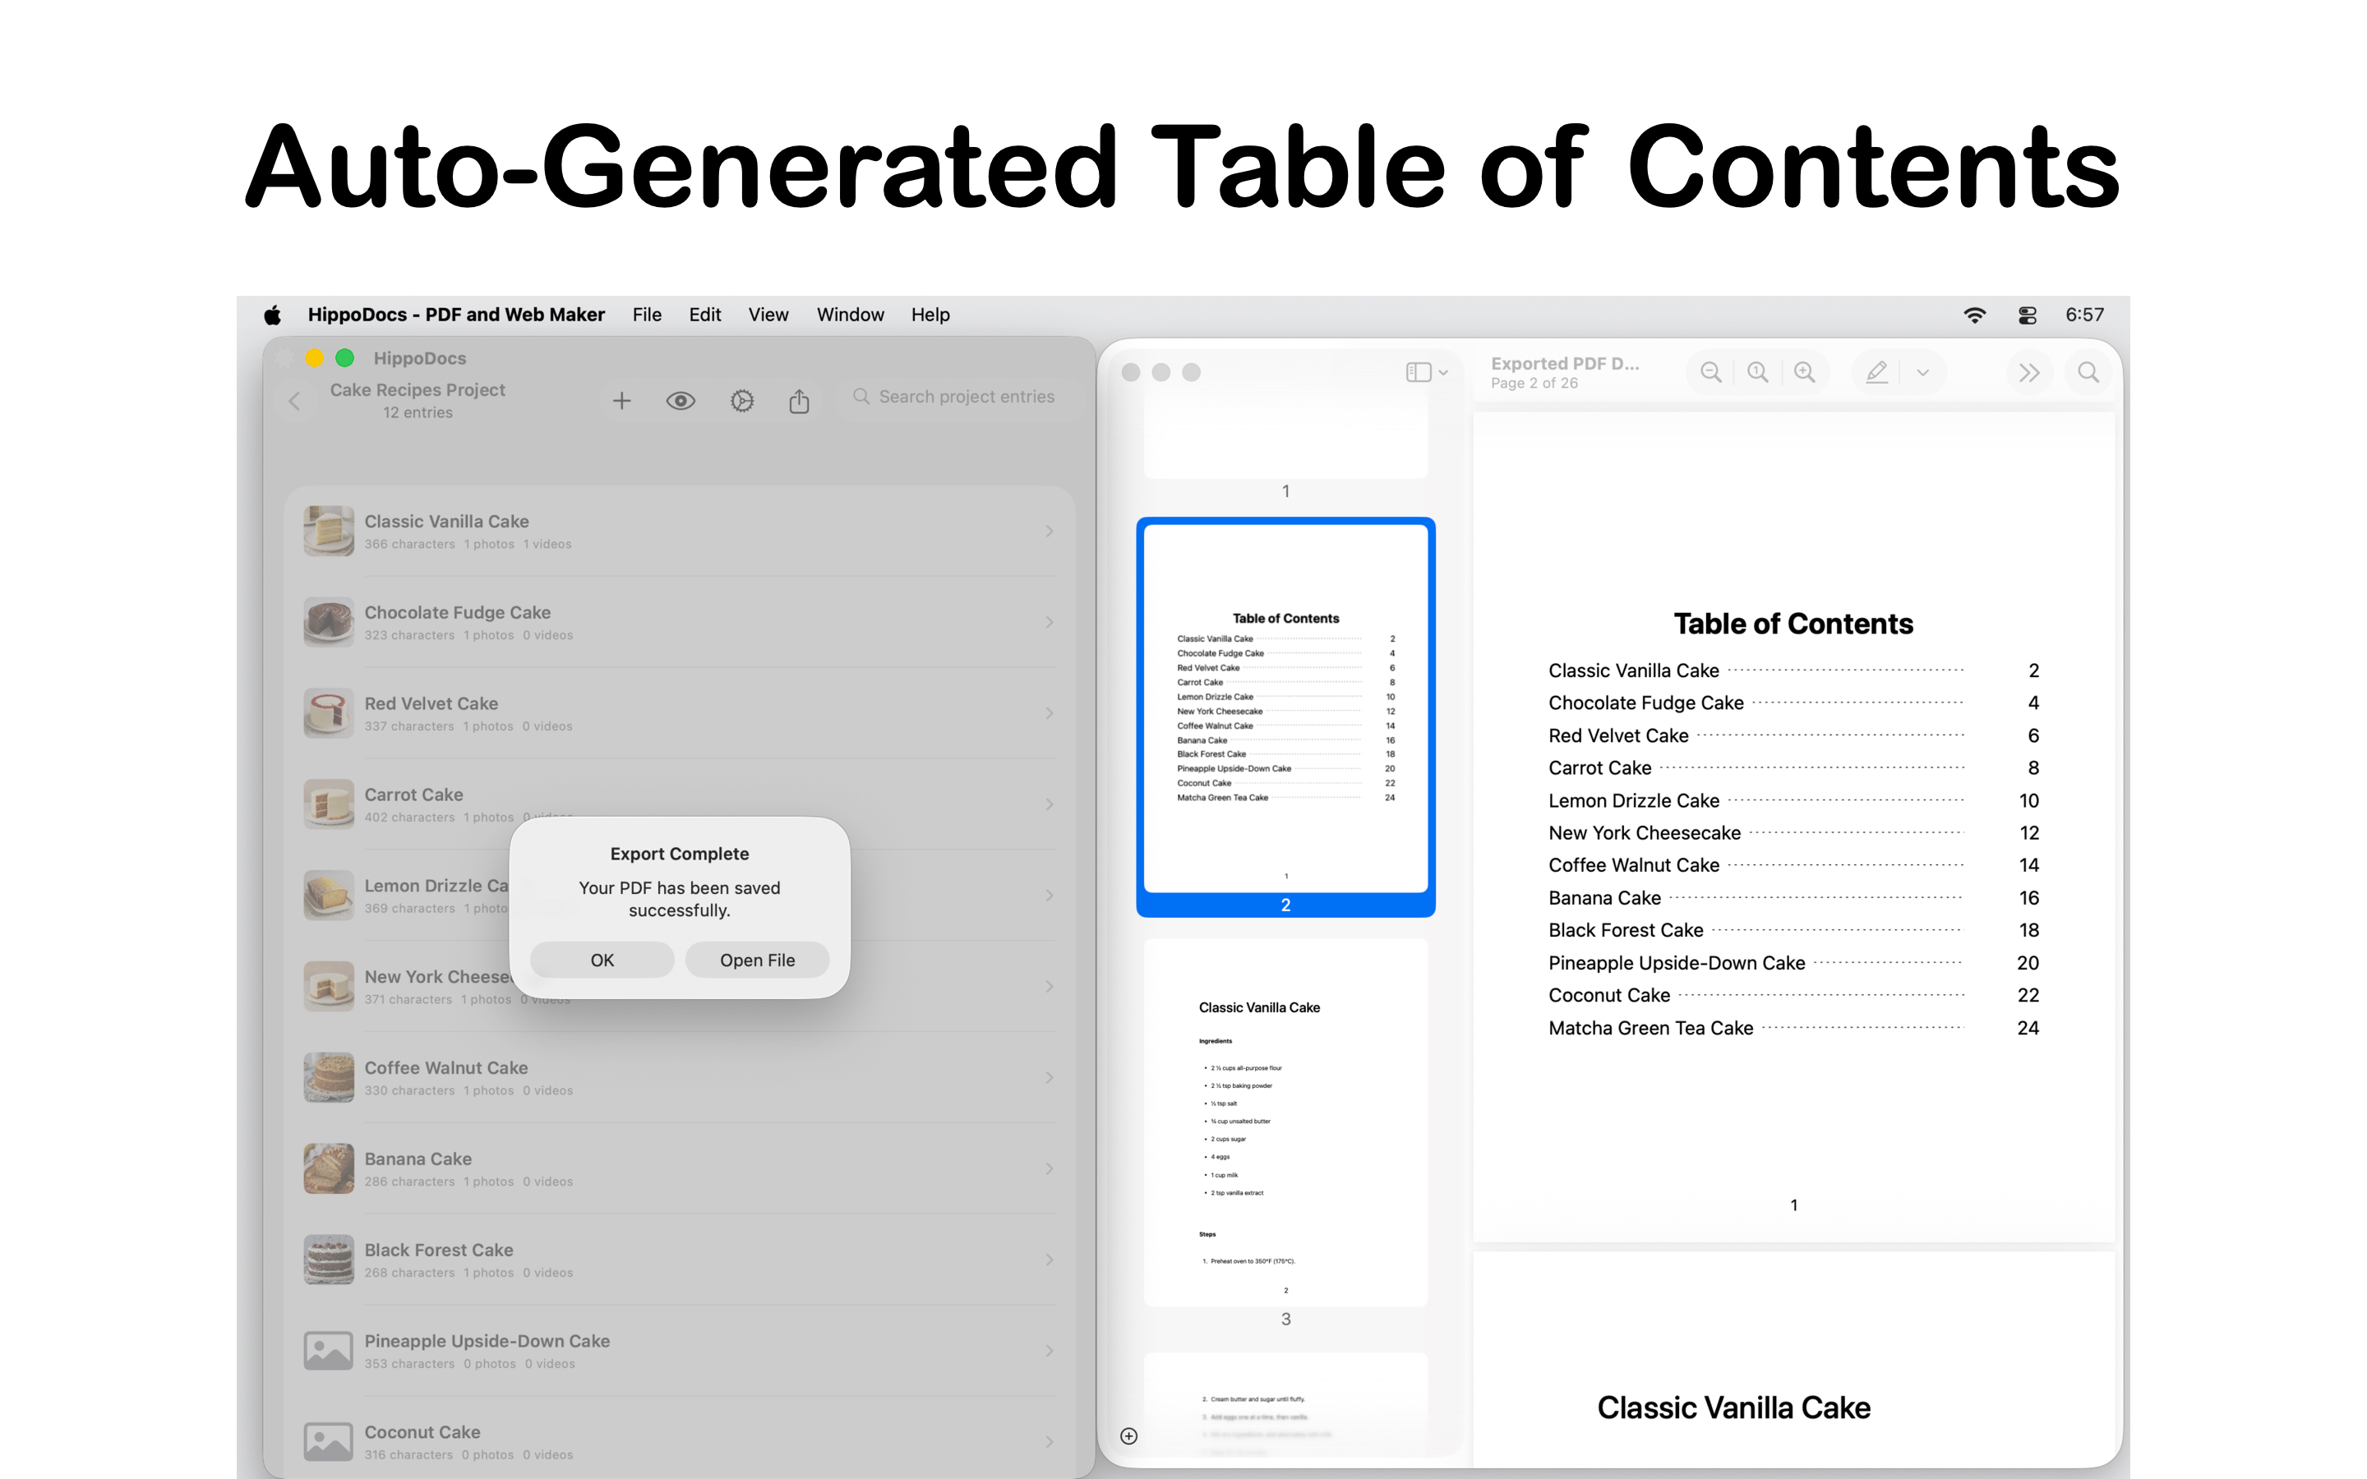Click HippoDocs window zoom button

(x=344, y=358)
